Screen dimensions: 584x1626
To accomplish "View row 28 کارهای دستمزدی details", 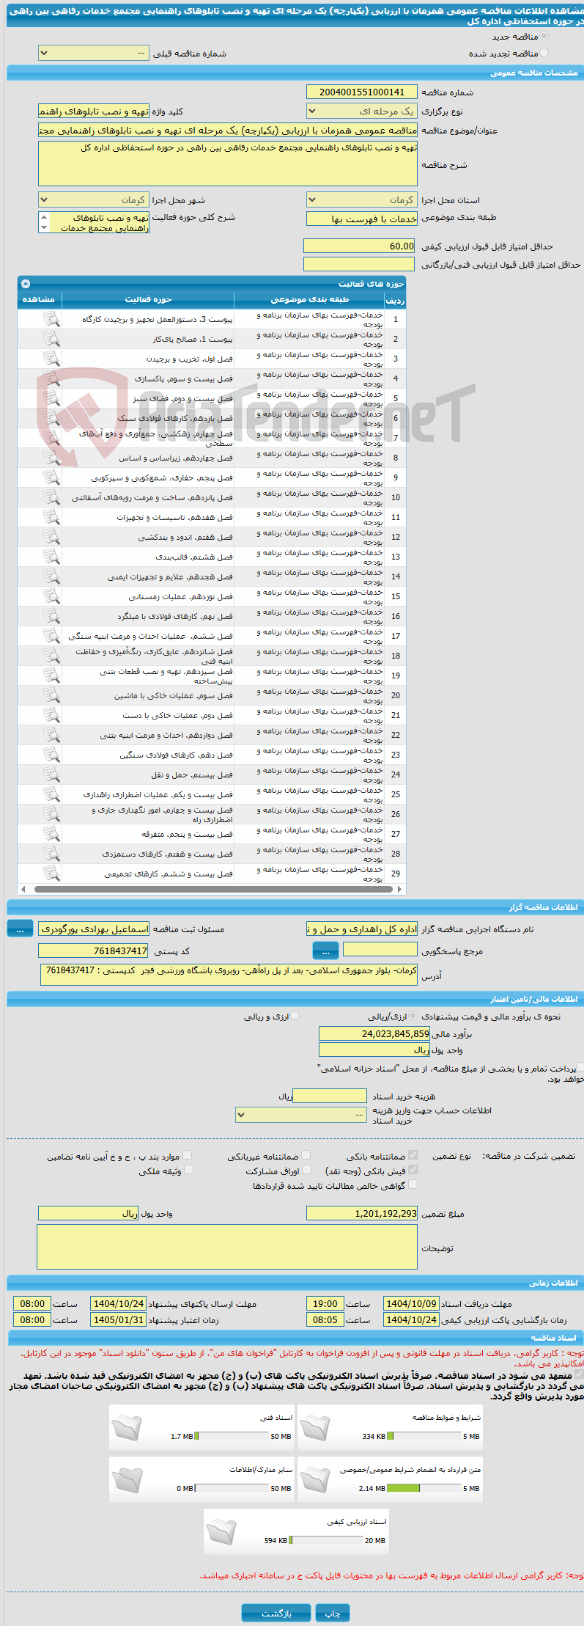I will (x=51, y=854).
